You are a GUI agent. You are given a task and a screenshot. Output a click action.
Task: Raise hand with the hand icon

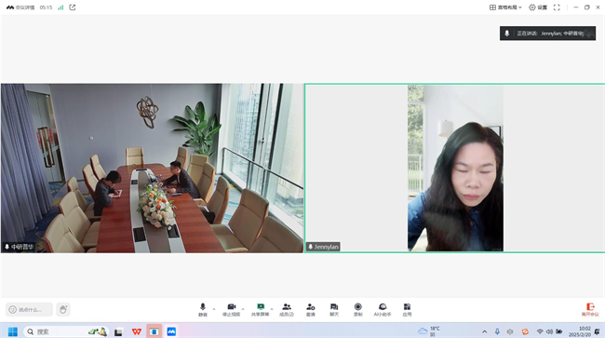(x=63, y=309)
